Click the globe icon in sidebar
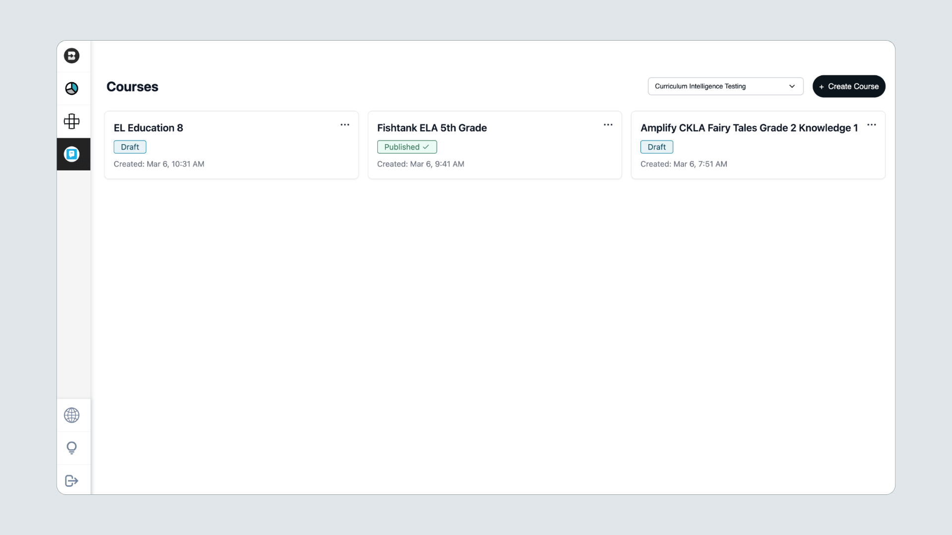Screen dimensions: 952x535 click(71, 415)
